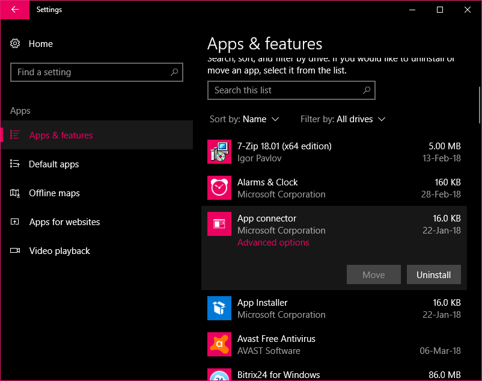Screen dimensions: 482x381
Task: Click the 7-Zip app icon
Action: [219, 152]
